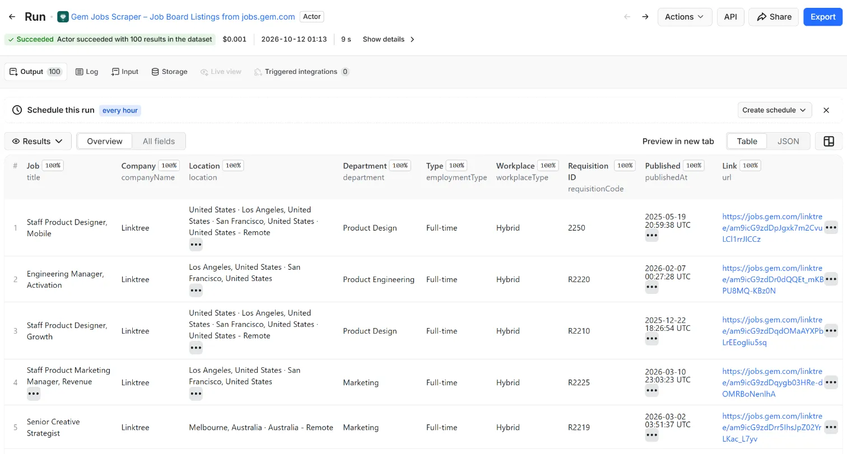Expand location ellipsis for Staff Product Designer, Growth
This screenshot has width=847, height=454.
196,348
